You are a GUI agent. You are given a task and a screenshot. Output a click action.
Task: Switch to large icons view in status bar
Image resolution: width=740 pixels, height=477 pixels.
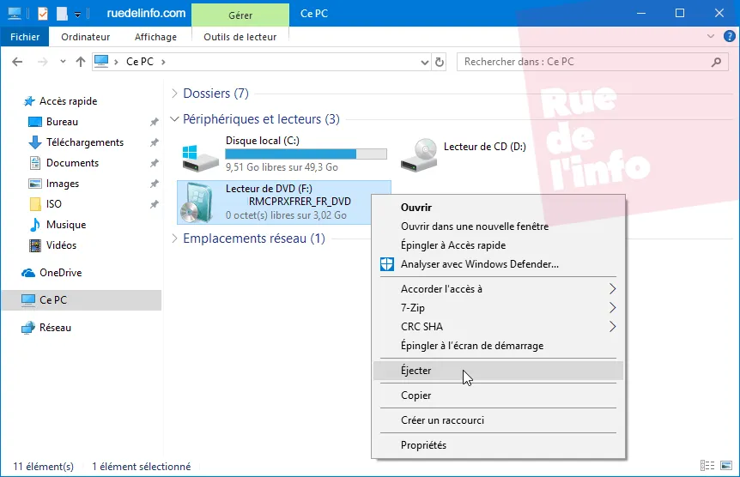726,466
